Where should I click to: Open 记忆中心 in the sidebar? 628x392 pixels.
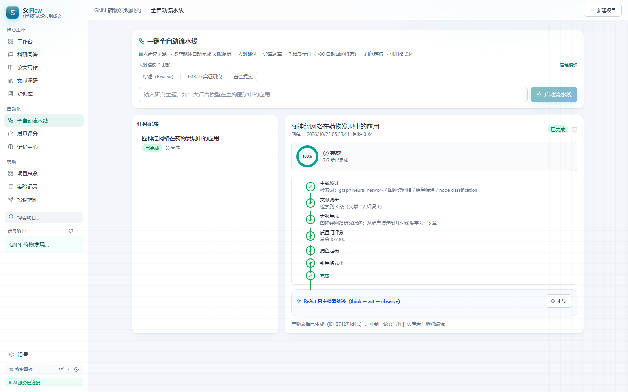click(44, 147)
